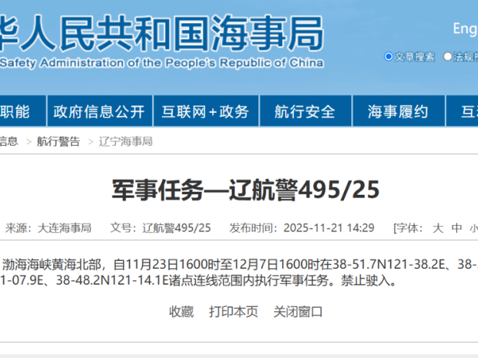This screenshot has width=478, height=358.
Task: Open the 海事履约 menu item
Action: tap(397, 111)
